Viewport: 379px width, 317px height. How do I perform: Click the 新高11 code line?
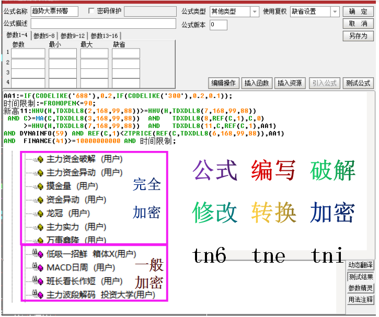click(x=130, y=111)
